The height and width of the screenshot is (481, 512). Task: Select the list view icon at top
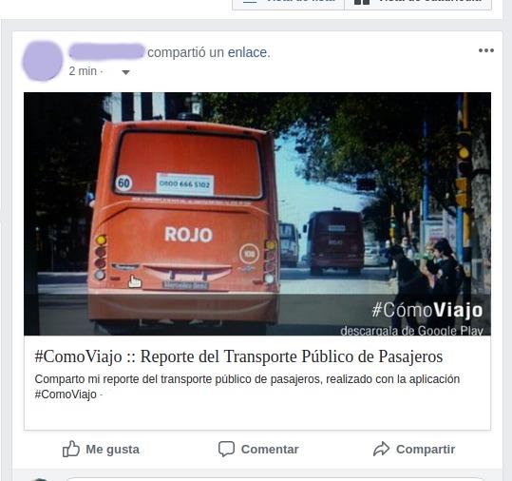coord(250,1)
